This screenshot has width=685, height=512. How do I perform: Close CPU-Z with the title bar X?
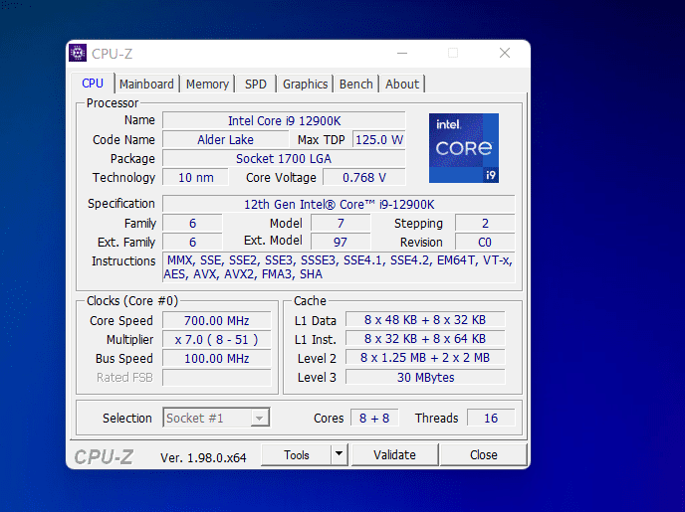505,54
